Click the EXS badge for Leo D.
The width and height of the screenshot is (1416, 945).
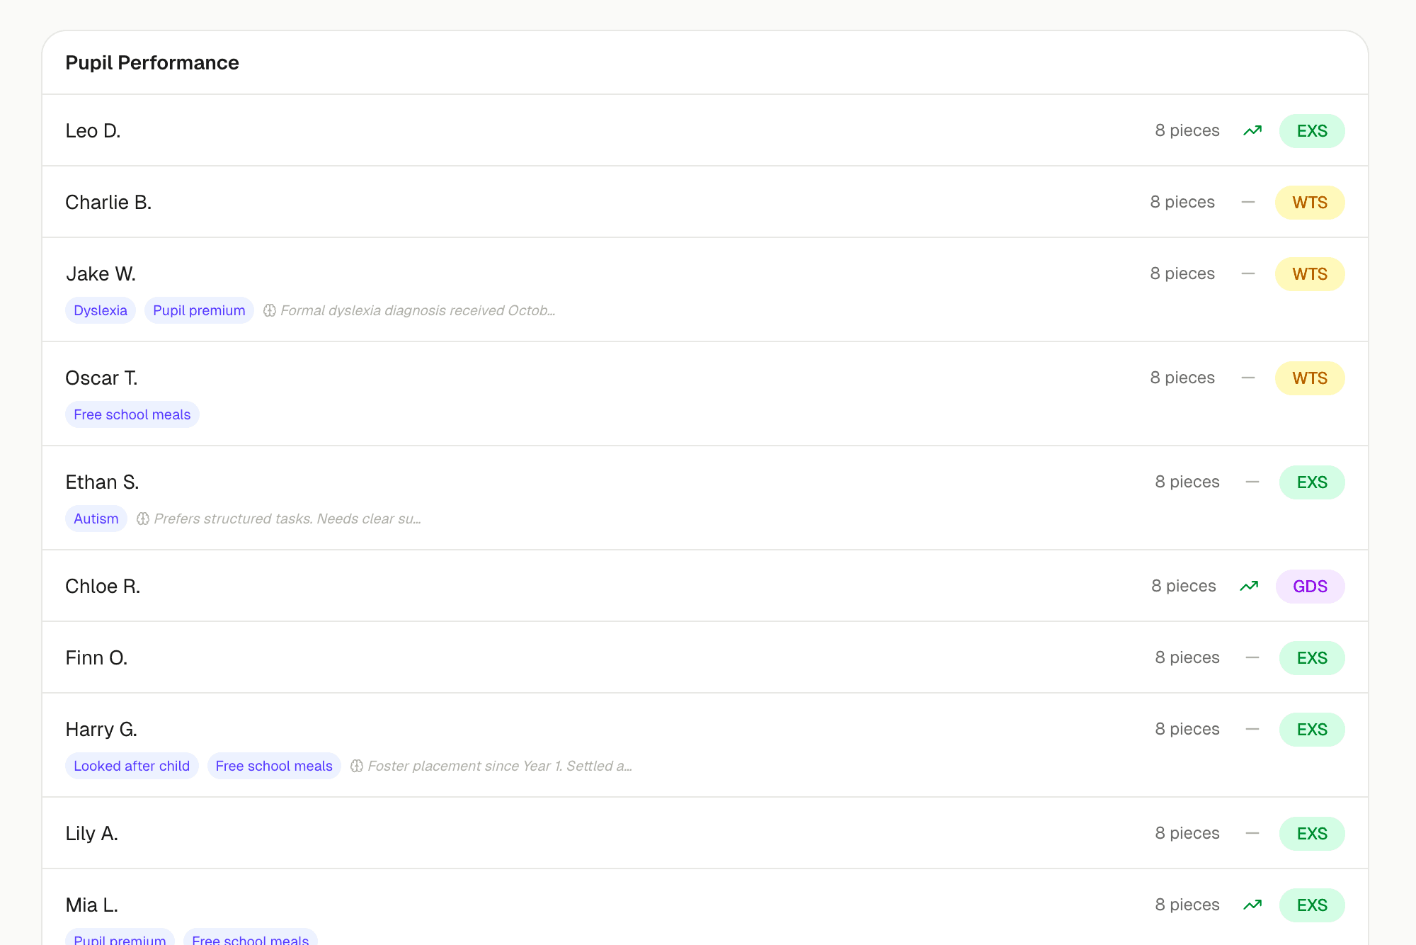(x=1311, y=130)
